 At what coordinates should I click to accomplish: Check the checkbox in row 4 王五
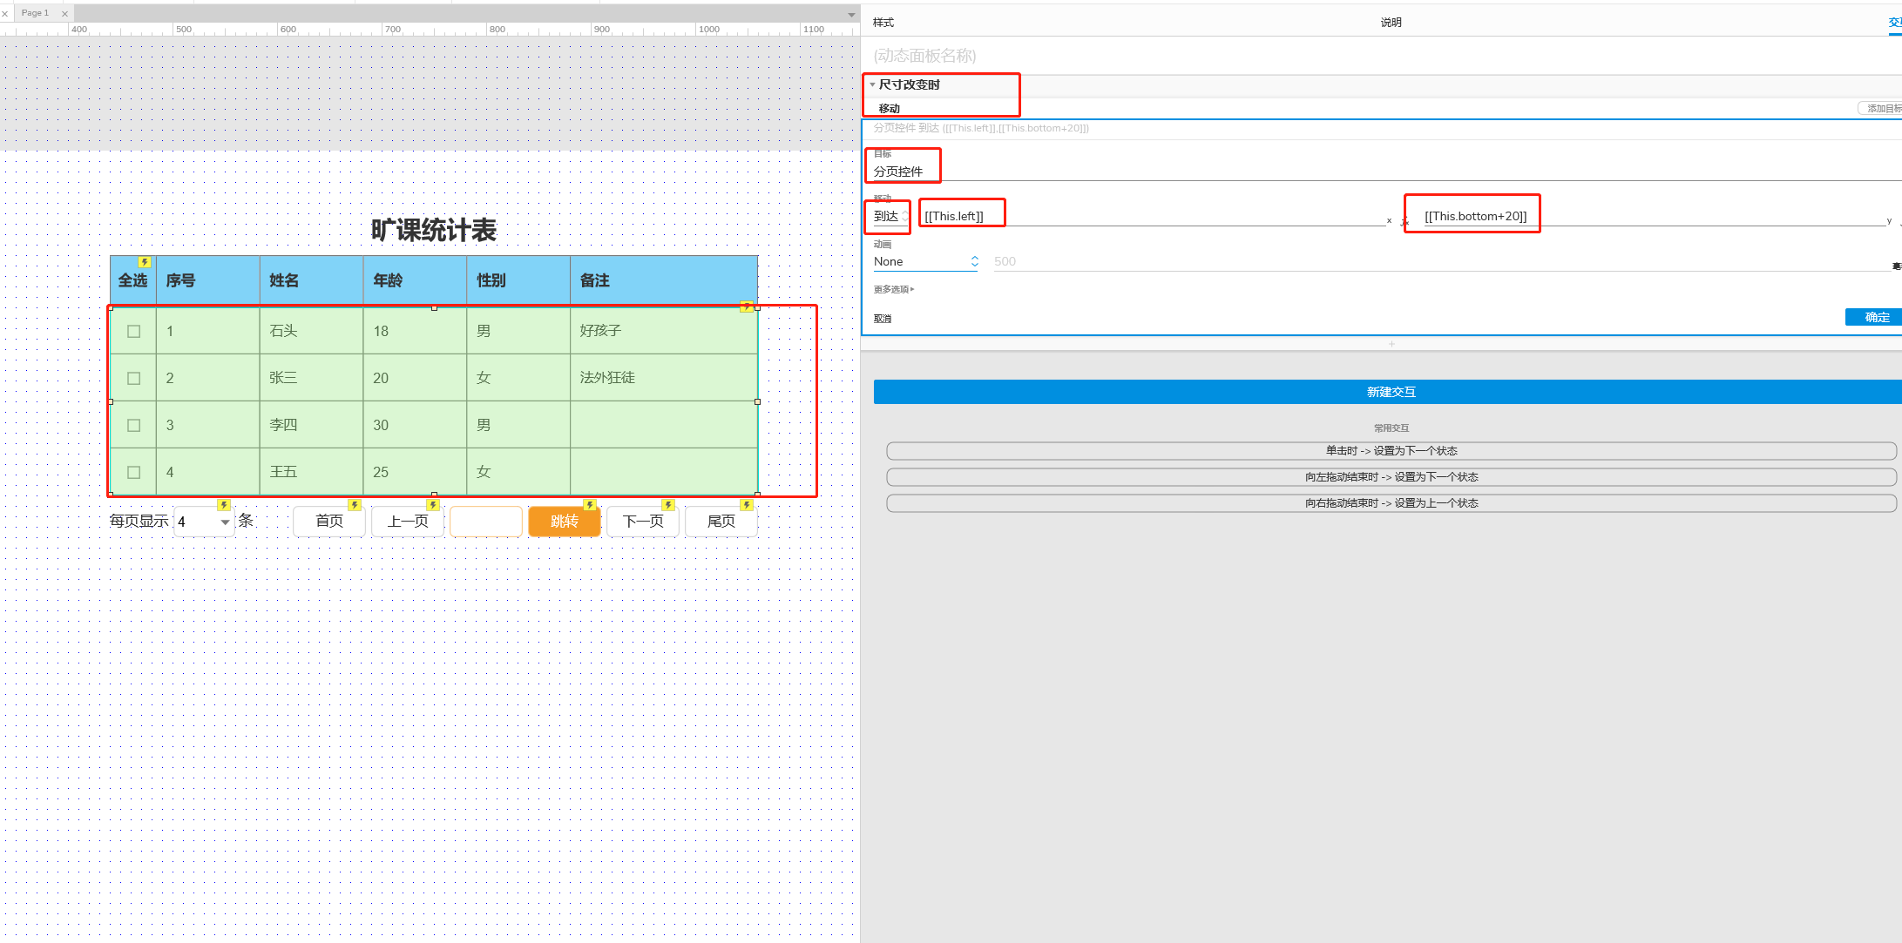(133, 472)
